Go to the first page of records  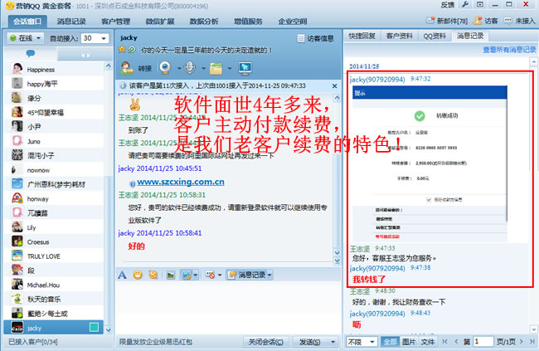point(444,341)
